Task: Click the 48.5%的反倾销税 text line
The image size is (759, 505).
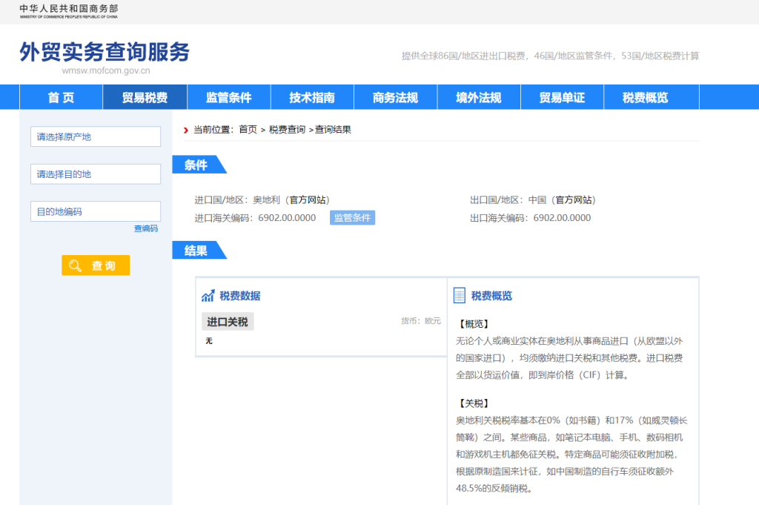Action: coord(494,489)
